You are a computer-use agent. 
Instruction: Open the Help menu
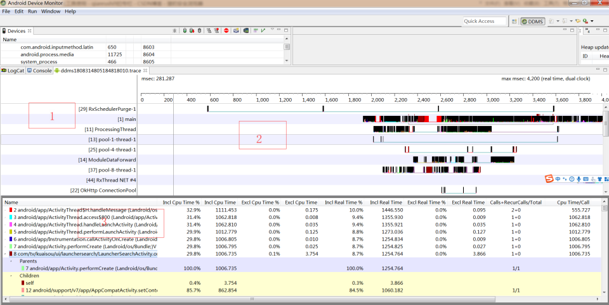coord(70,11)
